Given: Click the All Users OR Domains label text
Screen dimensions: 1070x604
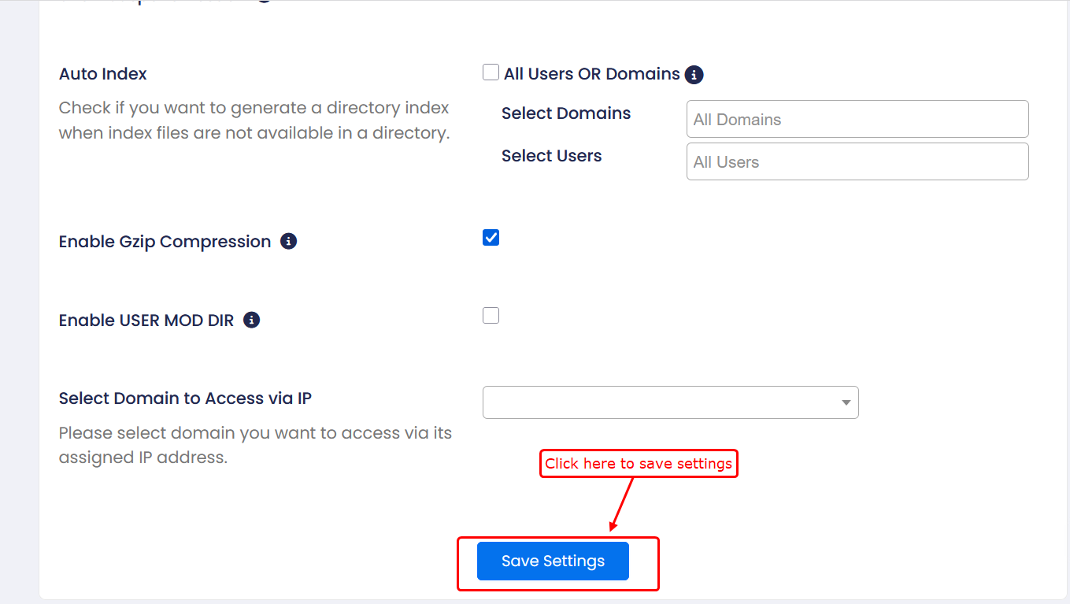Looking at the screenshot, I should (x=591, y=74).
